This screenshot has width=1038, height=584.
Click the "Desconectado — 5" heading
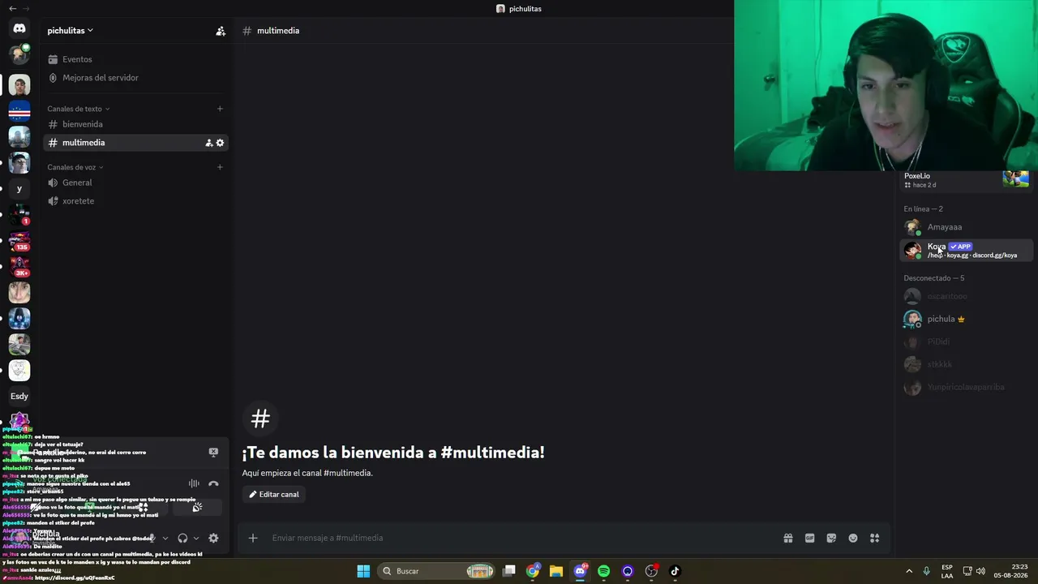(934, 278)
